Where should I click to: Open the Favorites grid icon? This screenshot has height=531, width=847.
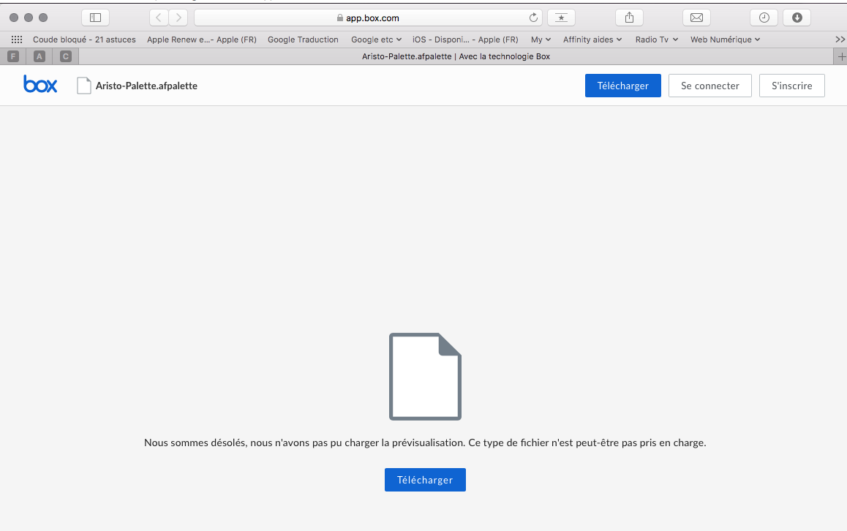coord(17,39)
